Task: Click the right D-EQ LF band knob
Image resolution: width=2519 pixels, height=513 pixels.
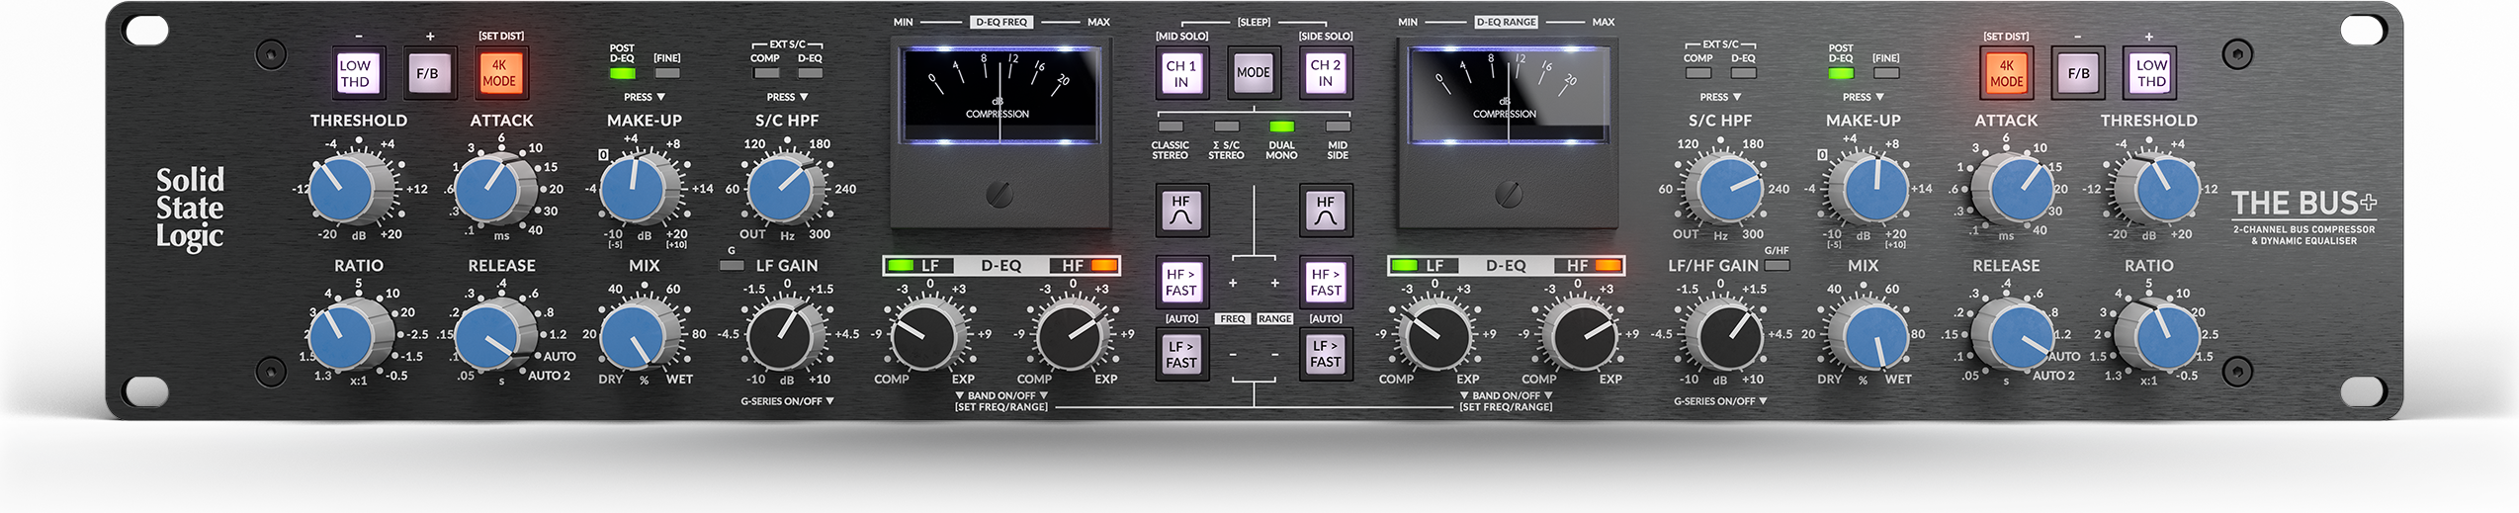Action: tap(1437, 335)
